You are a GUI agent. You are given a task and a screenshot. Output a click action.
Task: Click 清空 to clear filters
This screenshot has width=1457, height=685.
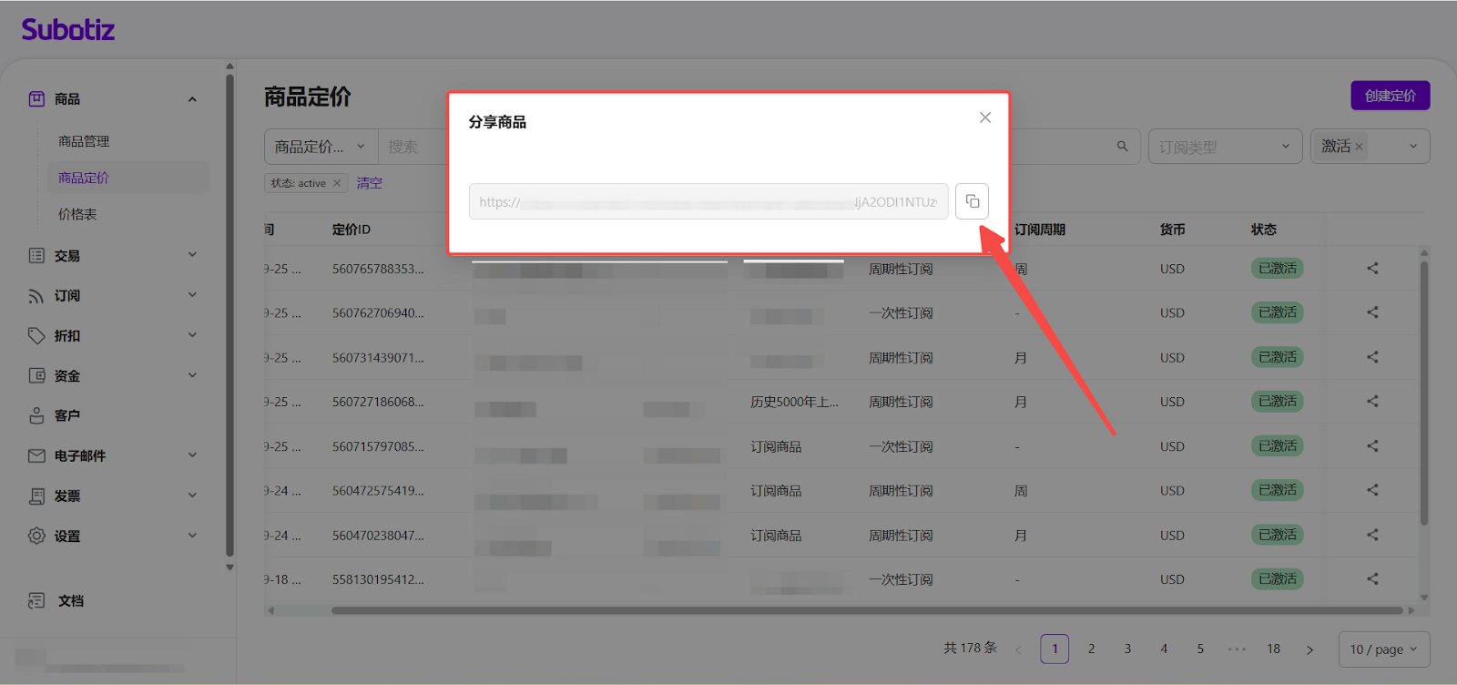(369, 183)
